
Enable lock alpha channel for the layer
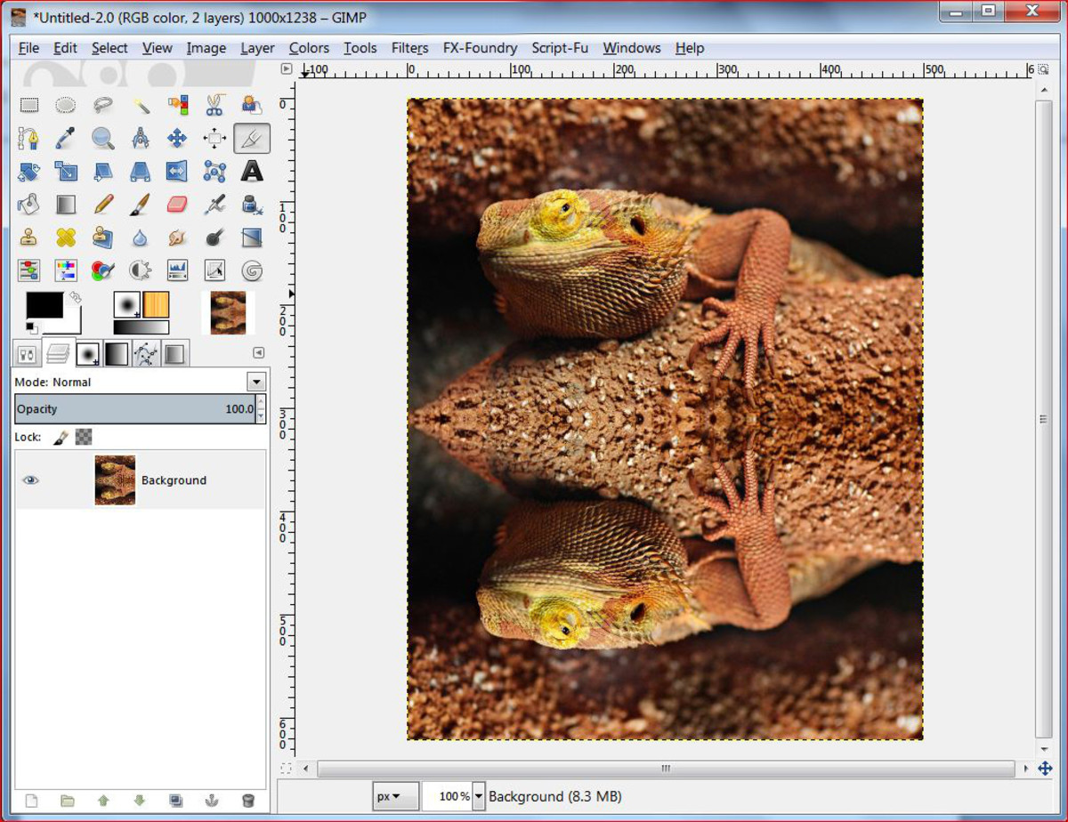click(x=85, y=436)
